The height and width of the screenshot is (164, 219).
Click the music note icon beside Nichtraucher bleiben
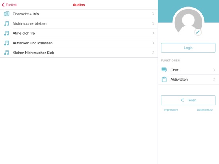(6, 23)
